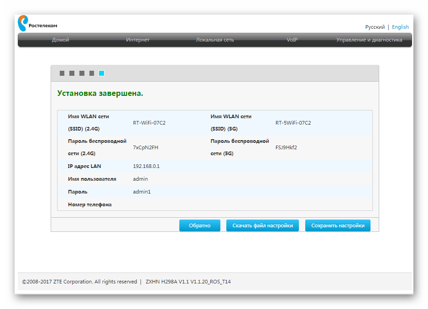Viewport: 428px width, 309px height.
Task: Select the third wizard step square
Action: tap(82, 73)
